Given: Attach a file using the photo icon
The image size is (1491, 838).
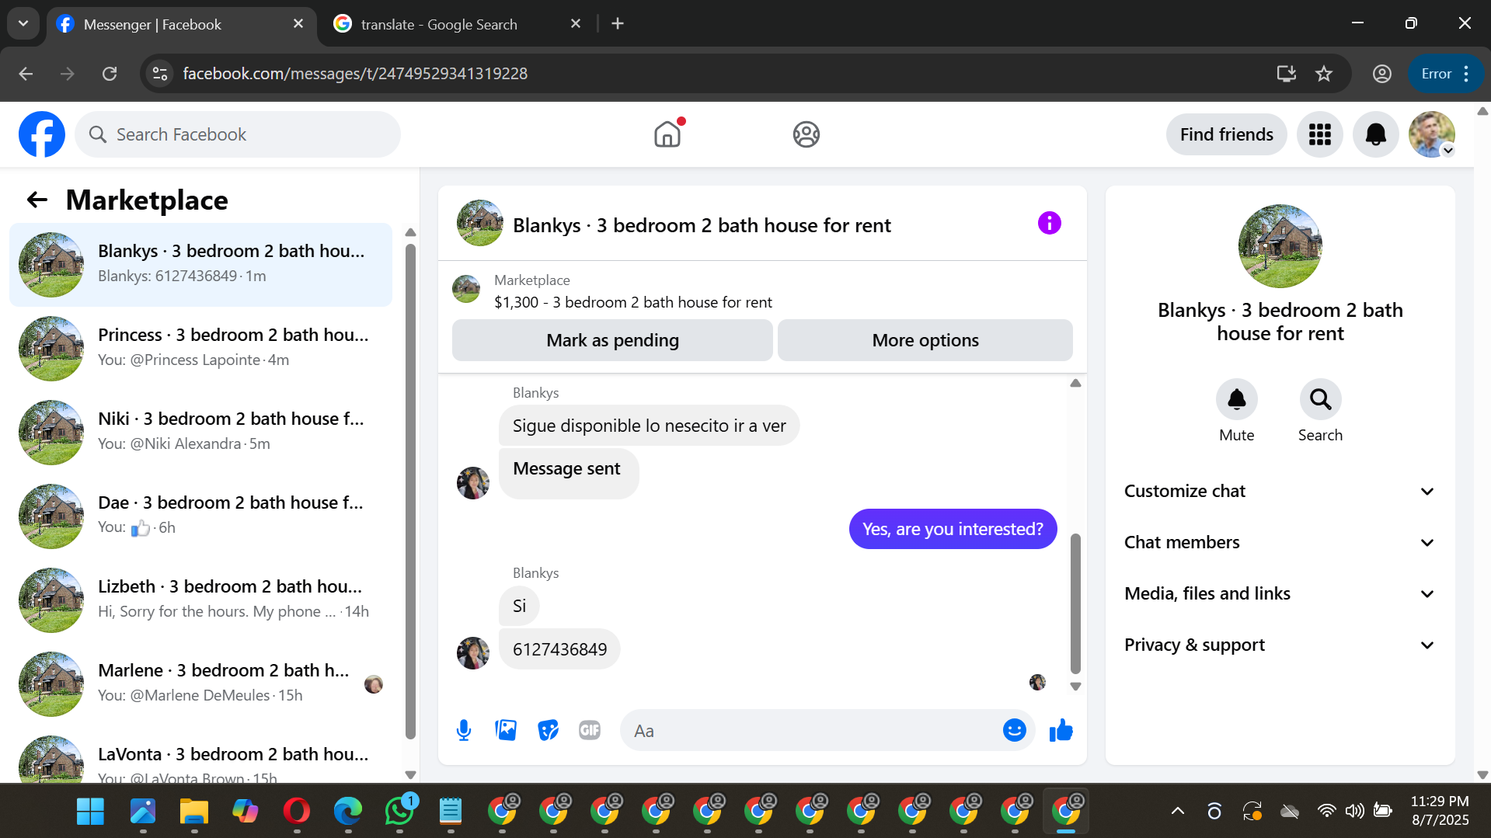Looking at the screenshot, I should (506, 731).
